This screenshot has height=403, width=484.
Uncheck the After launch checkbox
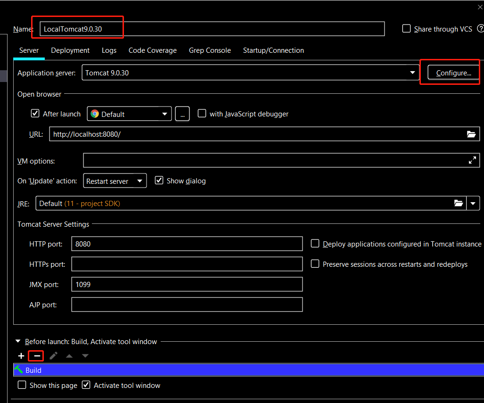(x=35, y=114)
